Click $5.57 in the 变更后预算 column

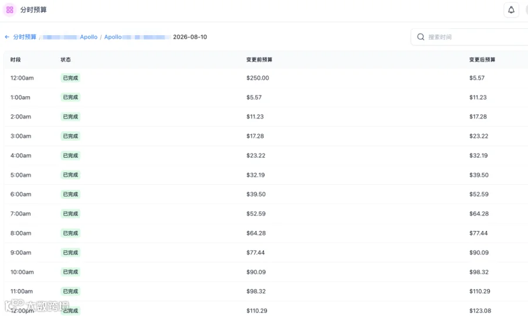(x=477, y=78)
